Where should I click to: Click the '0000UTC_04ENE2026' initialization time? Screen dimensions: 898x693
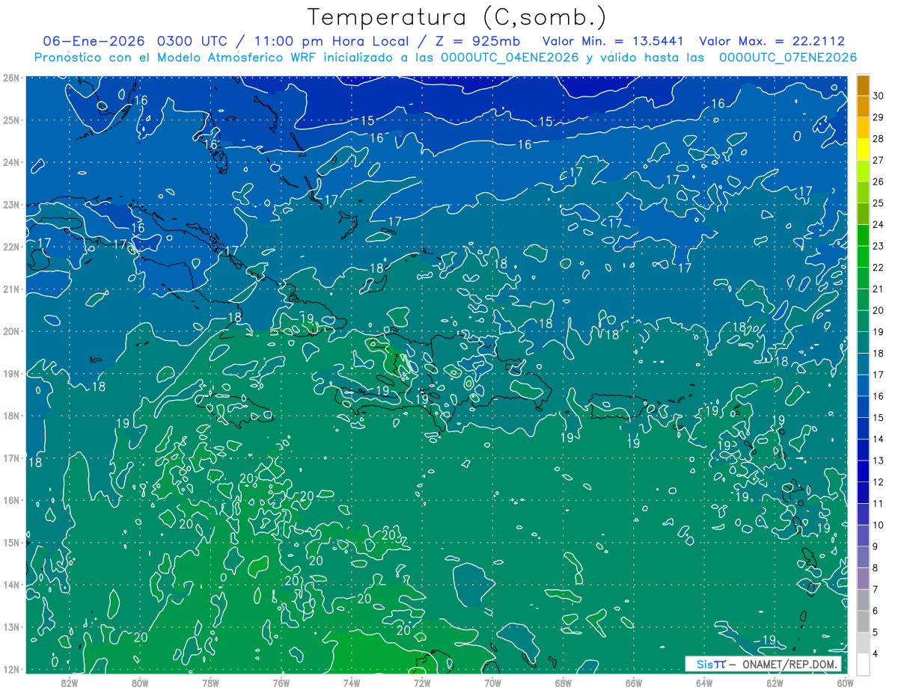point(510,58)
